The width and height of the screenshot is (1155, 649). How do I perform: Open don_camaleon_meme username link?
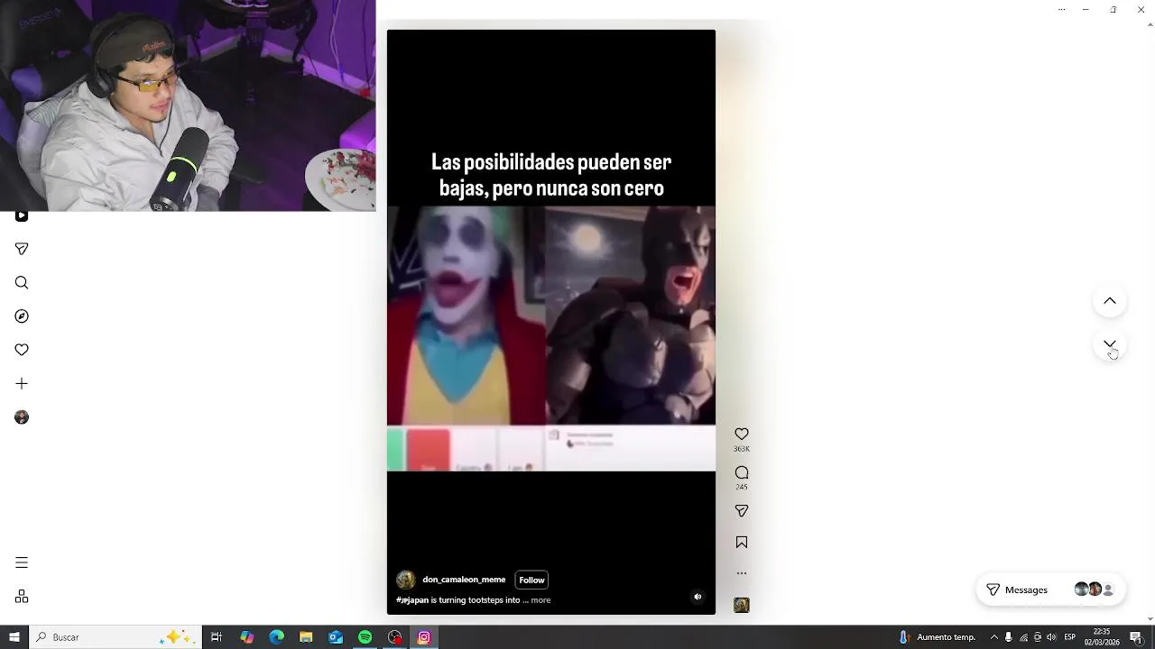click(464, 580)
